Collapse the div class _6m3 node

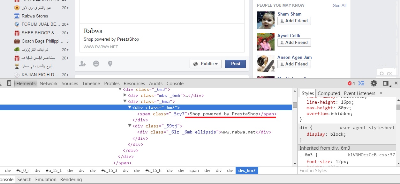[x=120, y=90]
